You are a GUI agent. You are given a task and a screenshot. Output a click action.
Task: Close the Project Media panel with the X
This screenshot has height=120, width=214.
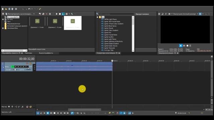pyautogui.click(x=22, y=53)
